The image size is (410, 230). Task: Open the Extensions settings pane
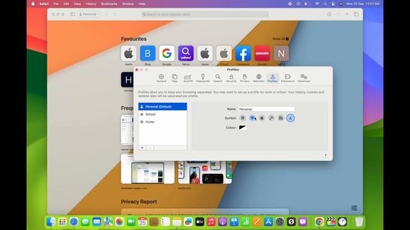point(288,78)
